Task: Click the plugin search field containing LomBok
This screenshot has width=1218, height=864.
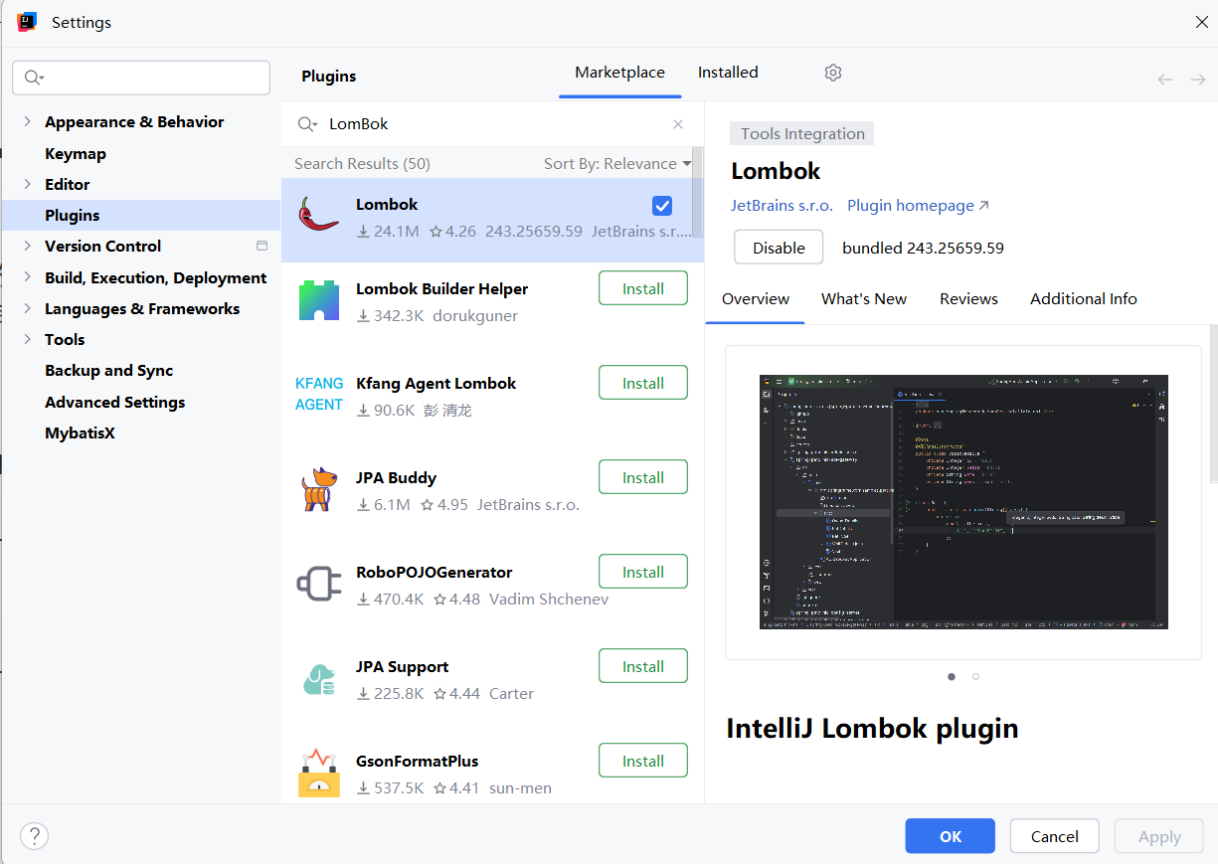Action: click(492, 124)
